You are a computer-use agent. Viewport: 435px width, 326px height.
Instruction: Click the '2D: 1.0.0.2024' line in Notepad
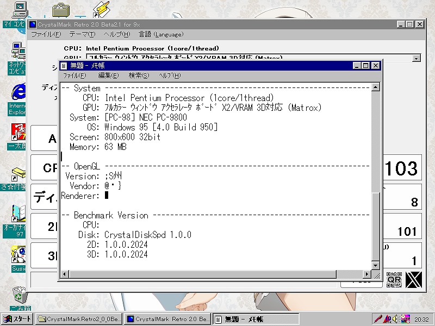click(117, 244)
